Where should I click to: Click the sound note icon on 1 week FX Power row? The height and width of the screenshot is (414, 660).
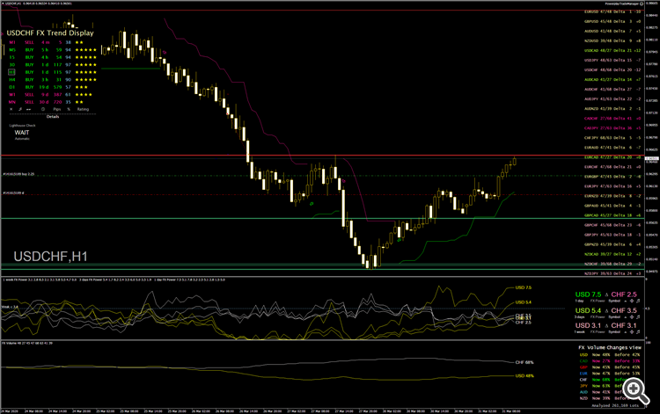click(638, 332)
